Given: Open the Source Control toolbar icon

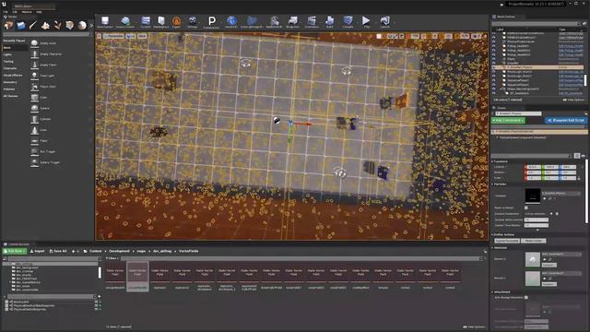Looking at the screenshot, I should pyautogui.click(x=125, y=22).
